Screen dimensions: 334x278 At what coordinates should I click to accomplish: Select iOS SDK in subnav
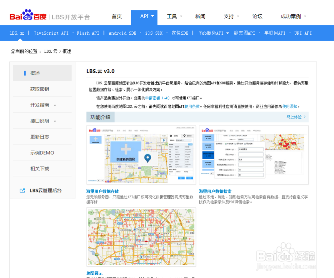point(154,33)
